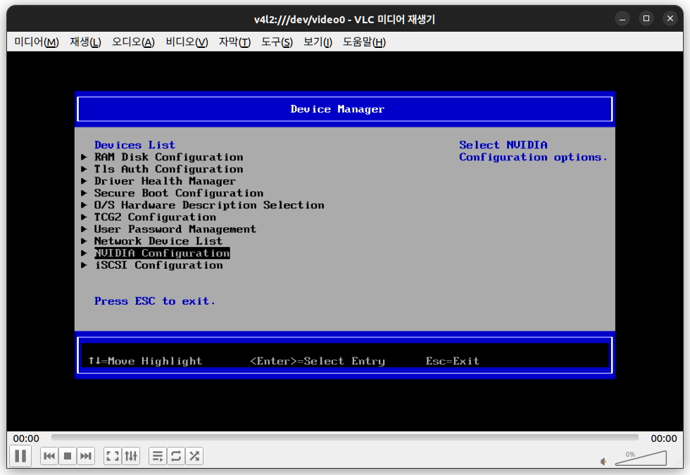Click arrow beside Network Device List
Viewport: 690px width, 475px height.
pyautogui.click(x=84, y=241)
